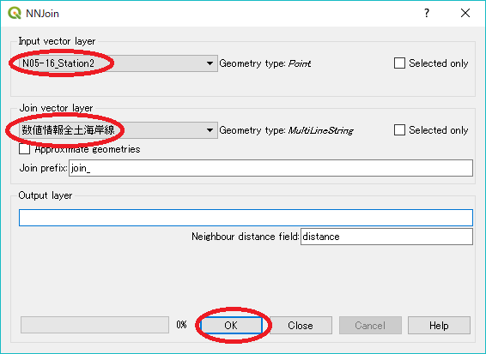Open the Input vector layer dropdown

pos(118,63)
